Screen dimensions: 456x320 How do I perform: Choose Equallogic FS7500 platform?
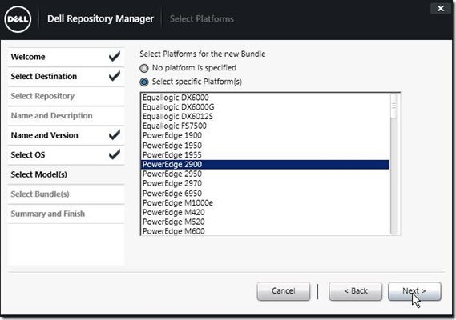tap(265, 126)
